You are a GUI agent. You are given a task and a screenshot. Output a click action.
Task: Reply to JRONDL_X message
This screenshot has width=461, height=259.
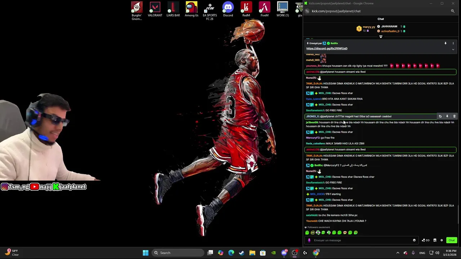point(440,117)
